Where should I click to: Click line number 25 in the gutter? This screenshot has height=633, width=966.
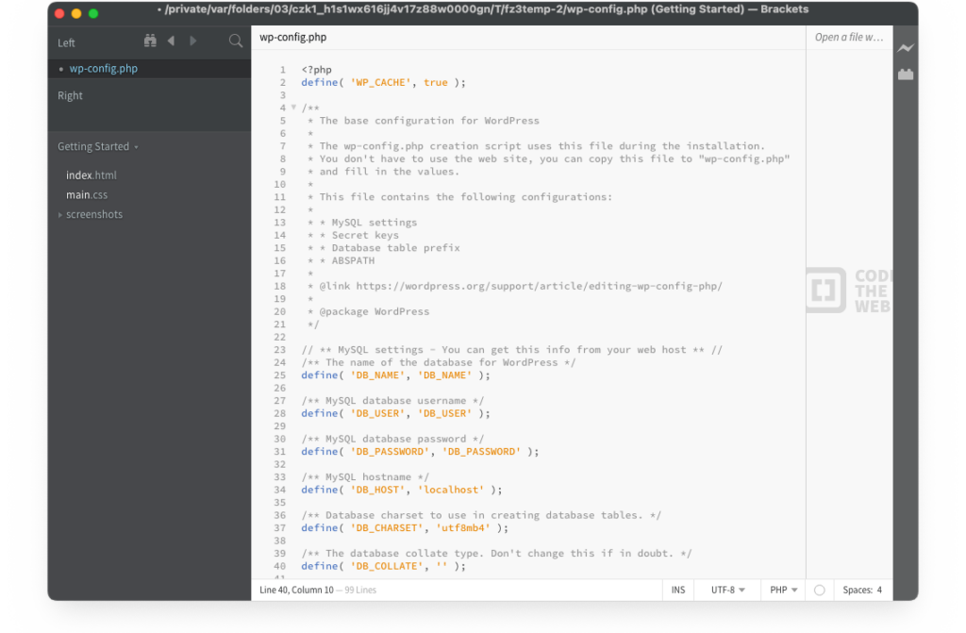point(279,375)
